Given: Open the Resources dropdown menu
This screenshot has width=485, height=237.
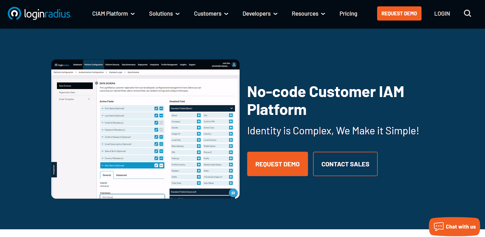Looking at the screenshot, I should coord(308,14).
